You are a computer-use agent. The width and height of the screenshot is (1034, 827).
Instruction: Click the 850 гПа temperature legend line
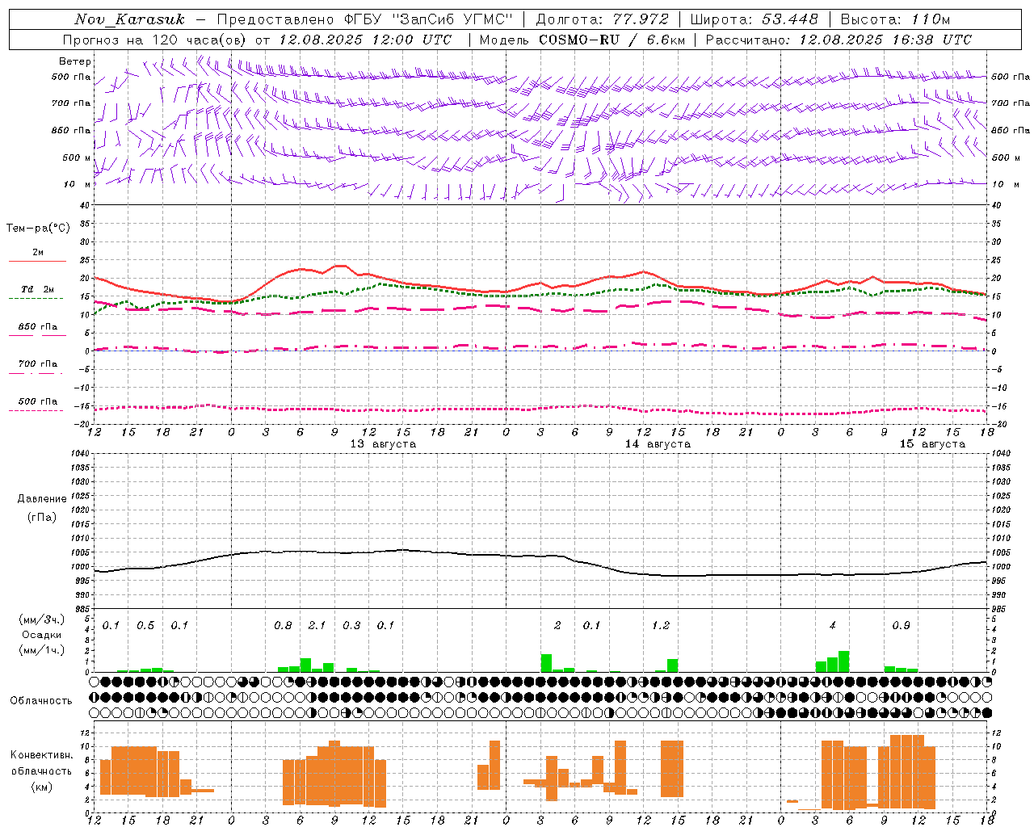click(x=37, y=335)
